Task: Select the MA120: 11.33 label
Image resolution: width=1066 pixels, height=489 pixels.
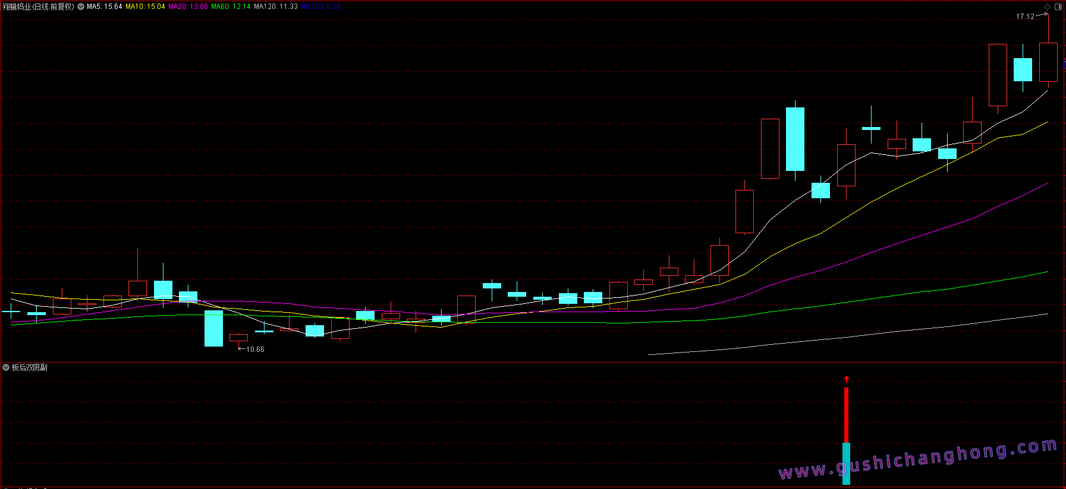Action: click(x=276, y=7)
